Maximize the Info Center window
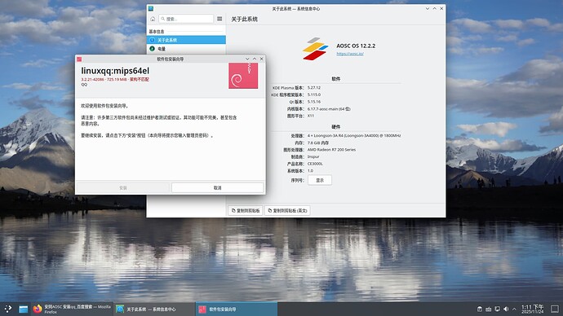This screenshot has height=316, width=563. coord(434,9)
